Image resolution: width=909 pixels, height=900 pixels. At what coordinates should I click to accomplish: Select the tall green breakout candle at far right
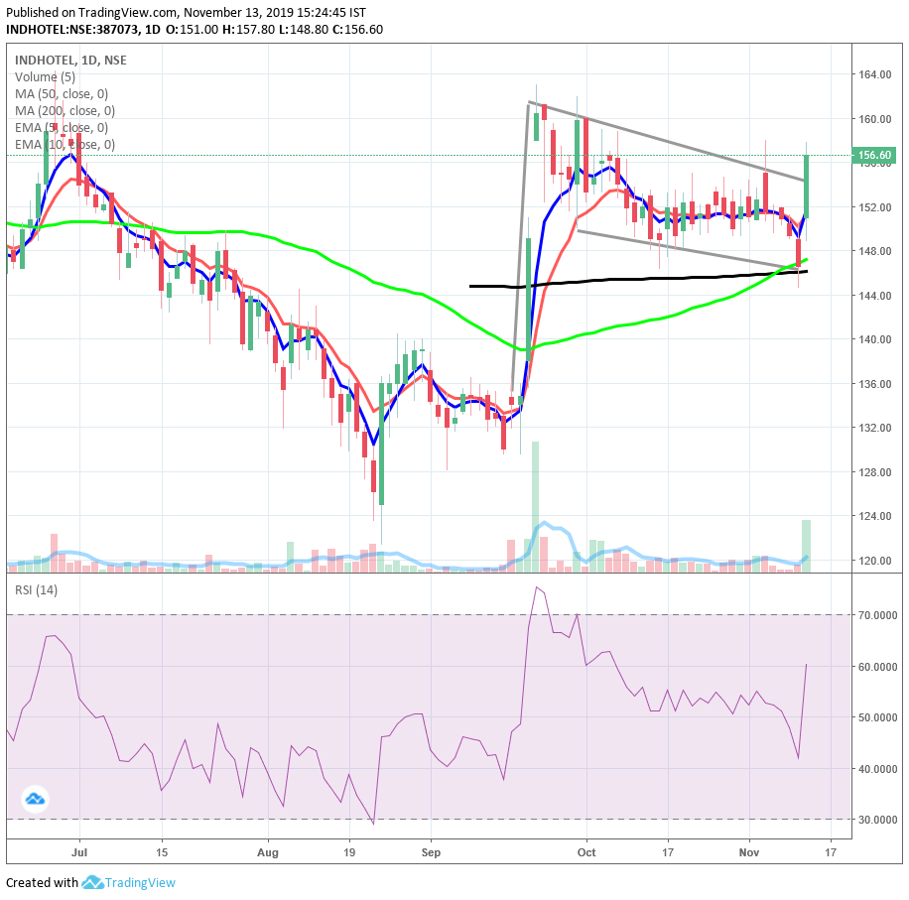coord(807,186)
